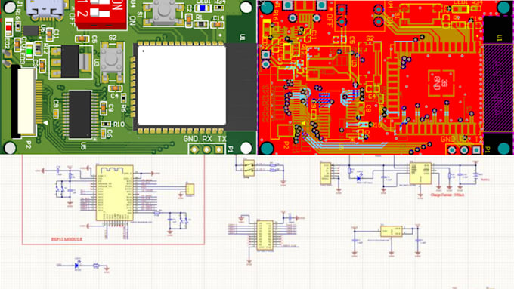Click the blue LED symbol in schematic
This screenshot has width=514, height=289.
77,265
